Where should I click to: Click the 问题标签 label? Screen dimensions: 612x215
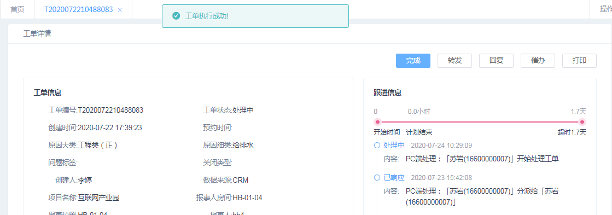[63, 162]
